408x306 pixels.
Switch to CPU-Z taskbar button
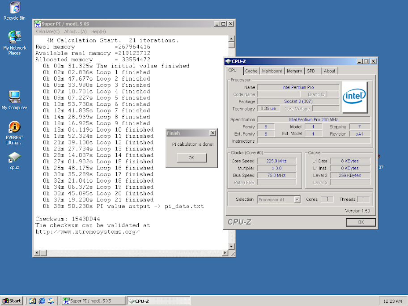(158, 301)
